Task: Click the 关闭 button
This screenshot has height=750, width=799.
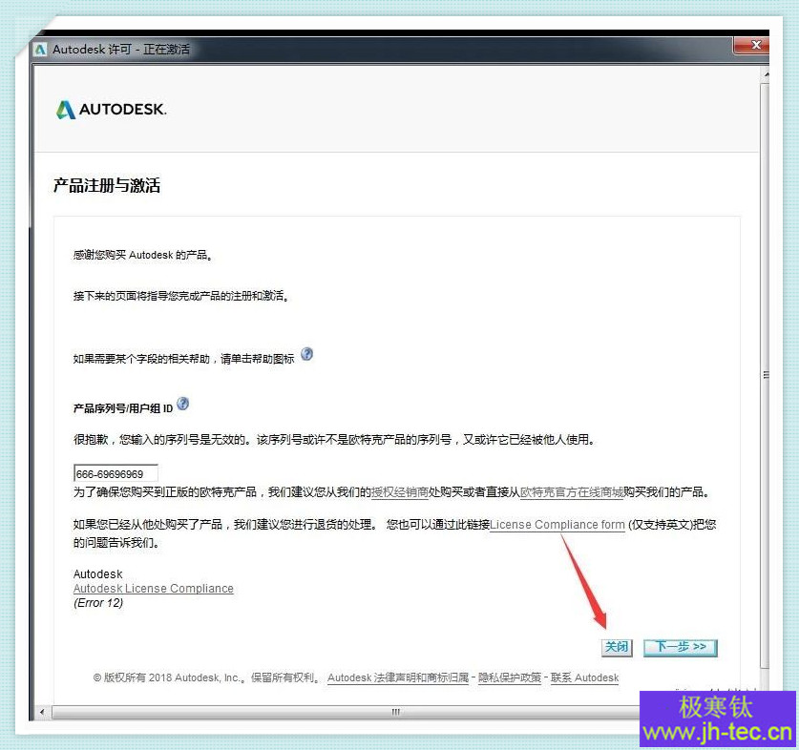Action: point(617,647)
